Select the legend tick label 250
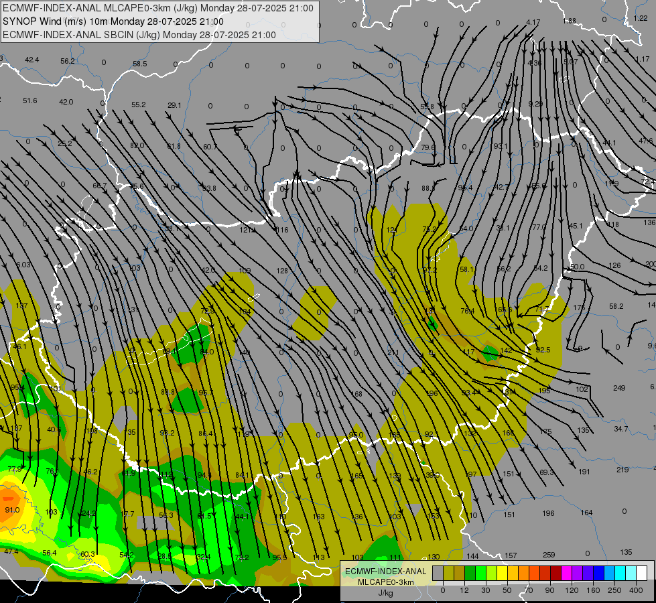 (614, 590)
